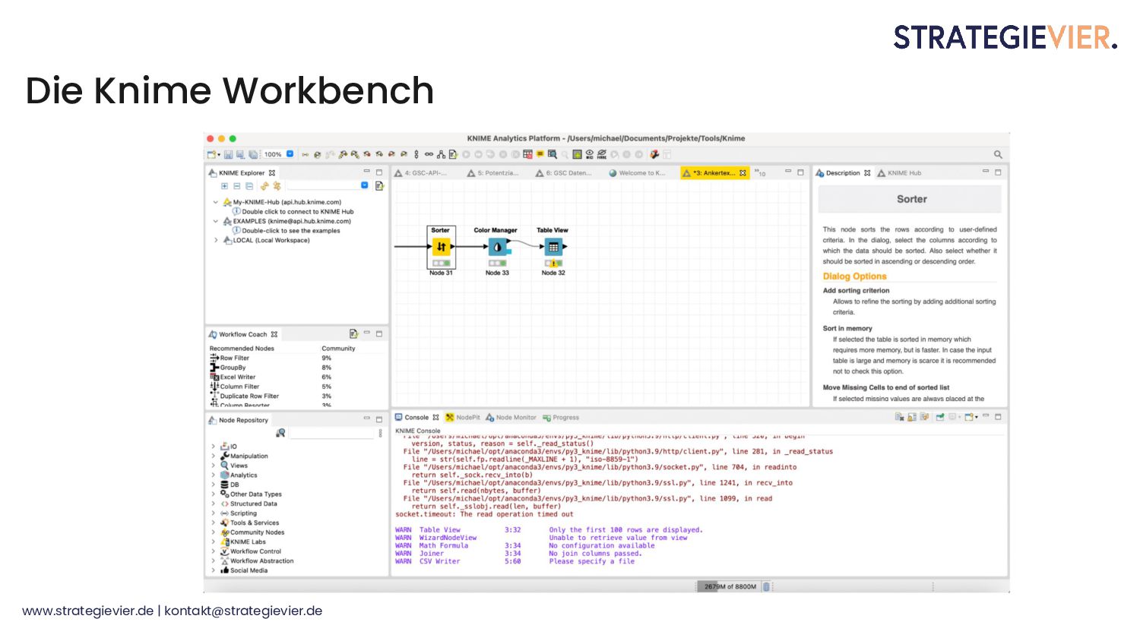Select KNIME Labs category
This screenshot has height=641, width=1140.
click(243, 542)
